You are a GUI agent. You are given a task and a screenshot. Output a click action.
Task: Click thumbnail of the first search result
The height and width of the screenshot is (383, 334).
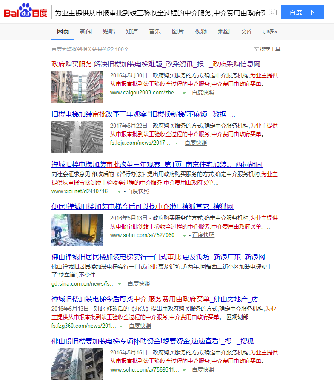77,87
